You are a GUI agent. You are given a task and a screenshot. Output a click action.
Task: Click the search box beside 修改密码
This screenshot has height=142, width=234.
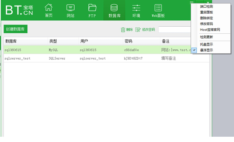(174, 30)
